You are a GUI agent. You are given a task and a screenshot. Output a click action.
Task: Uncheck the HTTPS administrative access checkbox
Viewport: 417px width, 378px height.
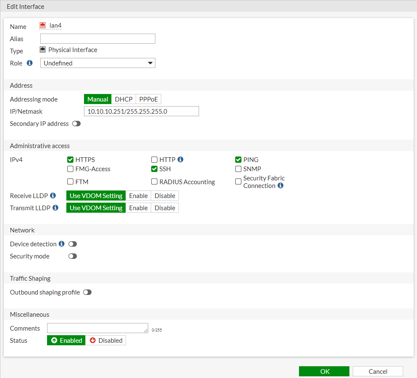(x=71, y=160)
